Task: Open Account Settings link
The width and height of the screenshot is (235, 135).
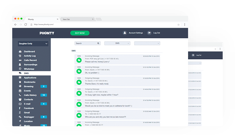Action: [x=136, y=33]
